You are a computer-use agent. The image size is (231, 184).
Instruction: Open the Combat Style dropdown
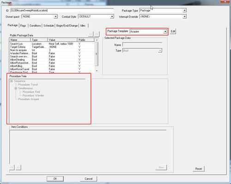(112, 17)
